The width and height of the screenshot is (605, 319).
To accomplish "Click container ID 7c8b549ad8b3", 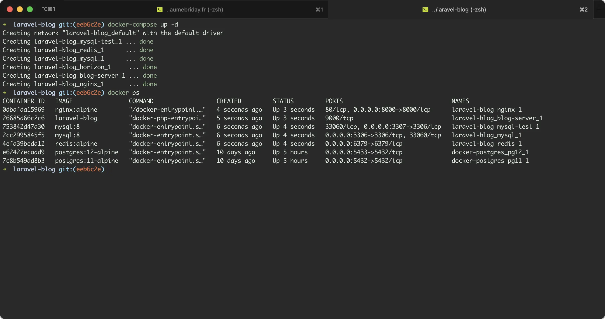I will click(x=24, y=161).
